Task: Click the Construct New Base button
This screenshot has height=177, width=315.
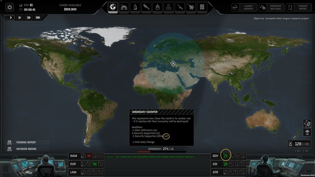Action: (272, 8)
